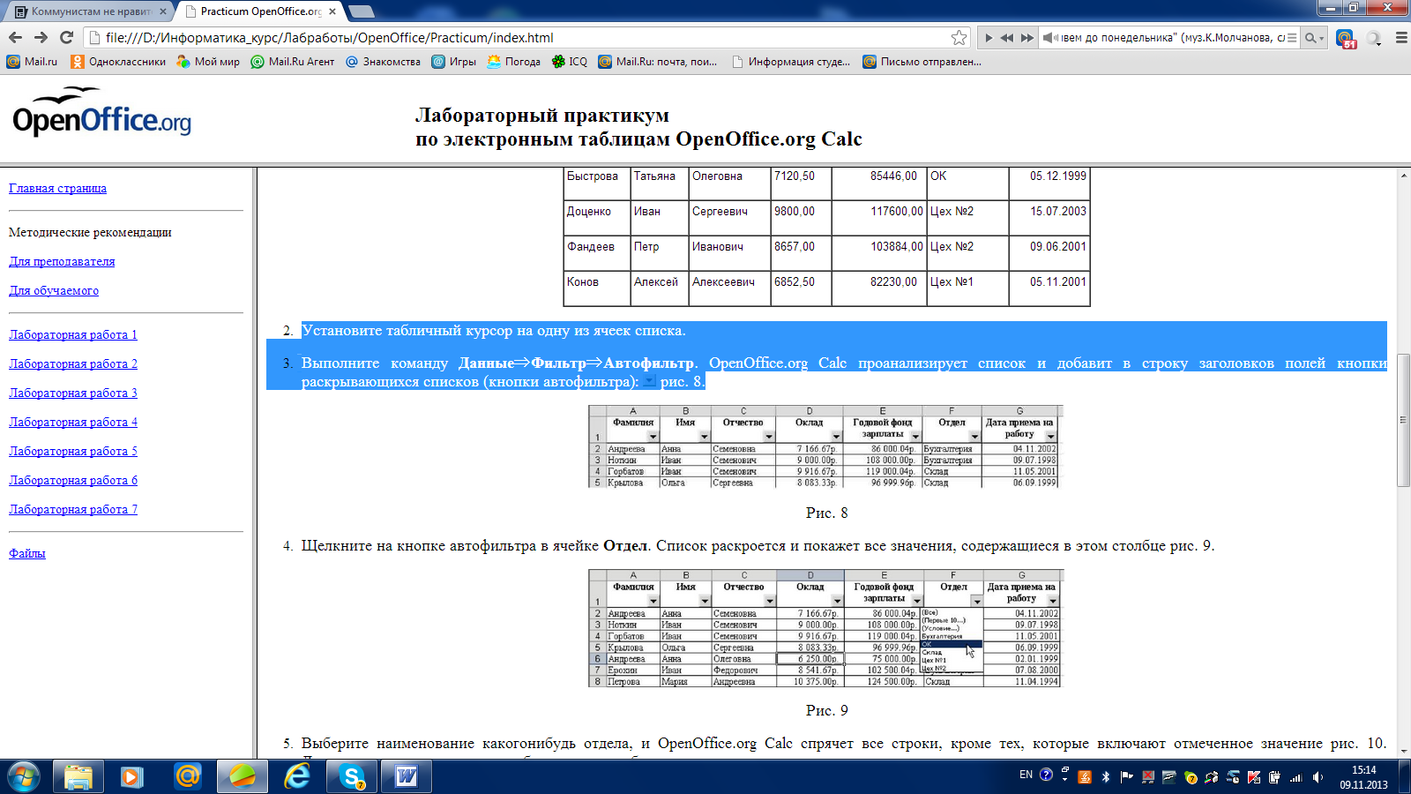Switch the EN input language indicator
The image size is (1411, 794).
click(x=1026, y=775)
